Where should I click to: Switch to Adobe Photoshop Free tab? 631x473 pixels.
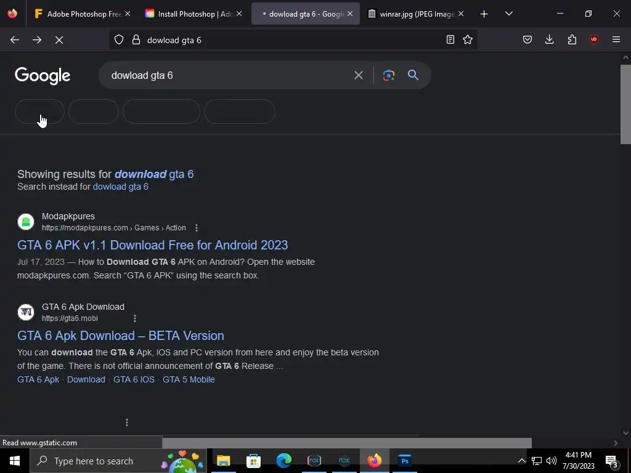78,14
